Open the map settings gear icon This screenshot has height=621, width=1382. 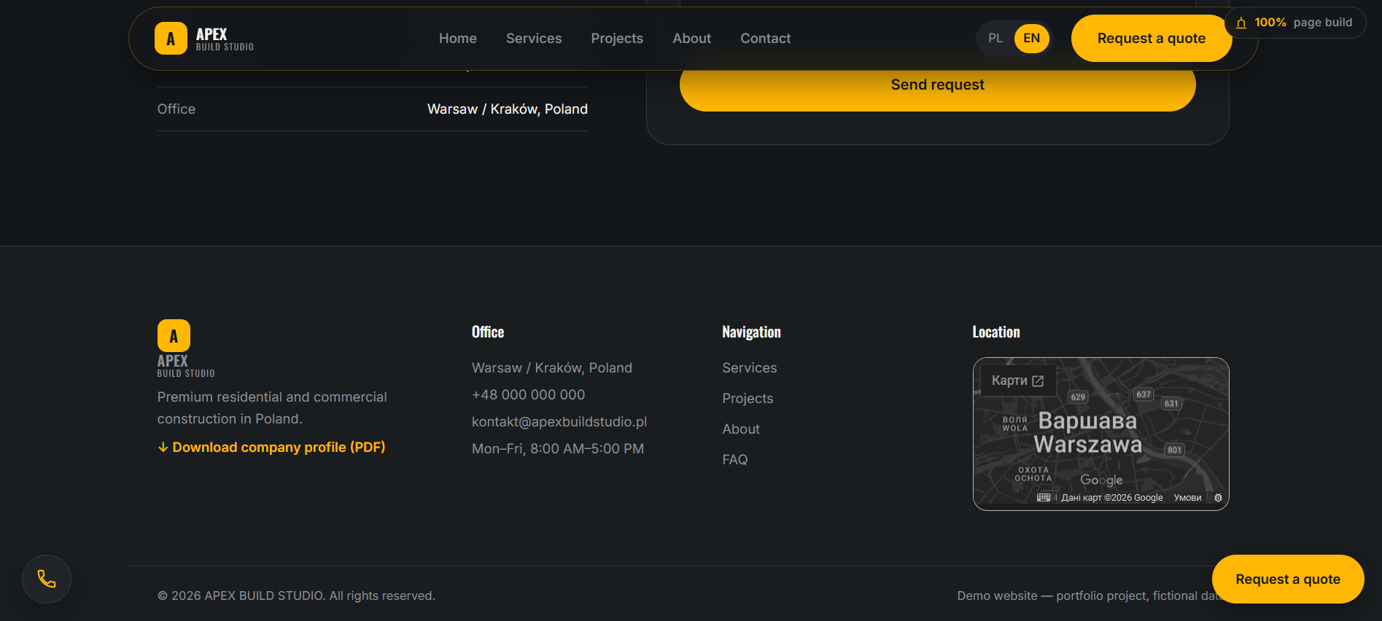click(x=1218, y=498)
